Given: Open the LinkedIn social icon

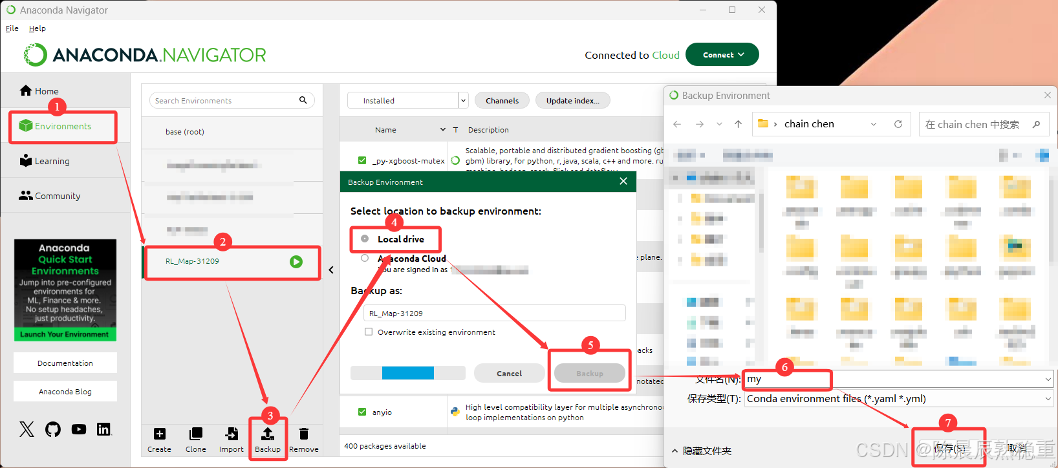Looking at the screenshot, I should tap(103, 429).
